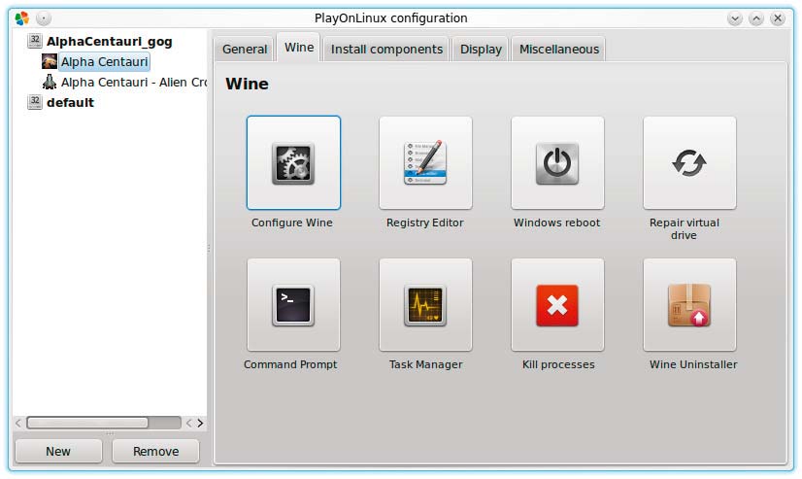Click the left arrow next to the right scroll arrow
The height and width of the screenshot is (479, 802).
(x=188, y=423)
